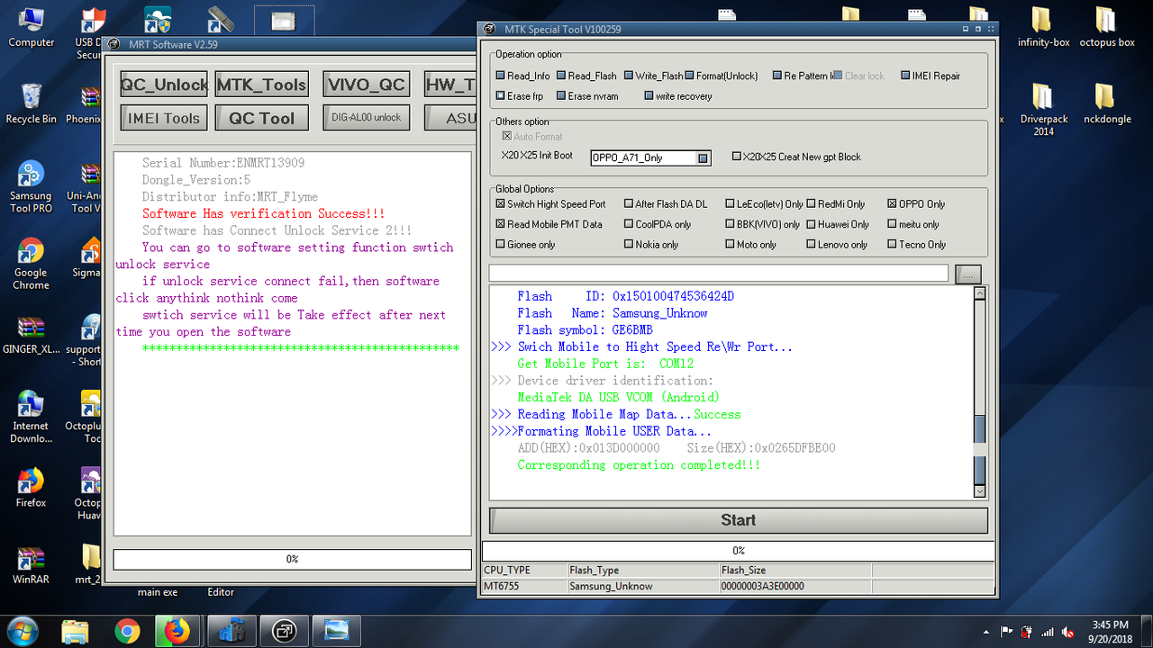Click the MTK log scrollbar down arrow

[x=980, y=491]
